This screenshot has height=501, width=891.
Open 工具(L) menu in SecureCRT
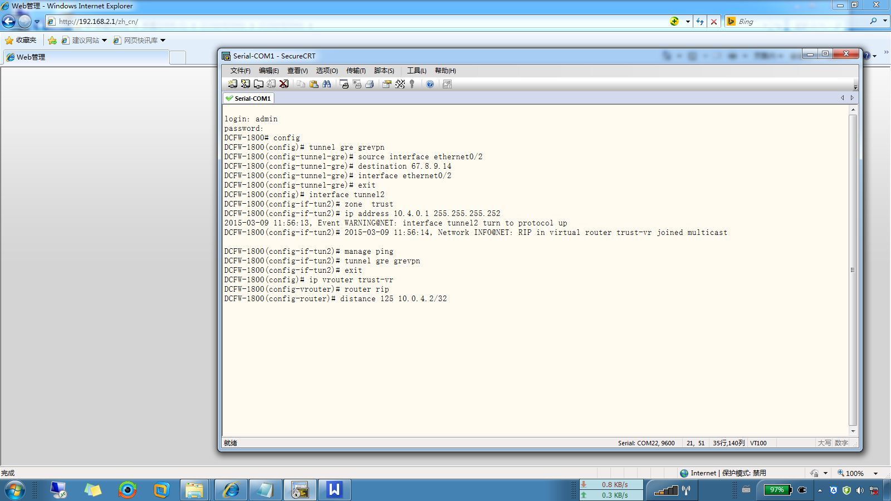pos(417,71)
